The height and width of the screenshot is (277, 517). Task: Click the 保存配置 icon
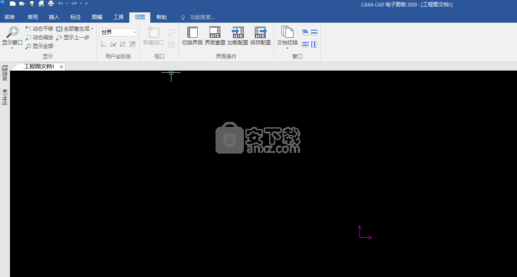point(260,32)
